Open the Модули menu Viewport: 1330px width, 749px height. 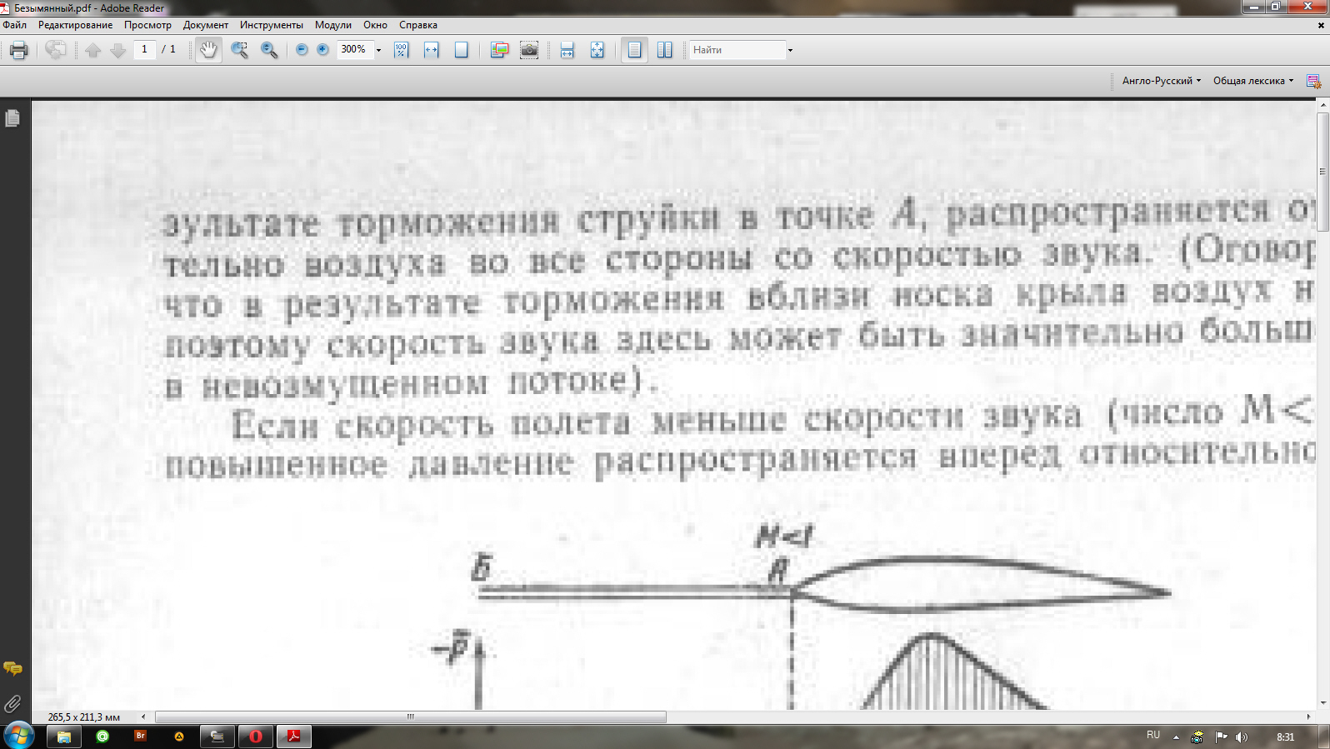click(333, 25)
